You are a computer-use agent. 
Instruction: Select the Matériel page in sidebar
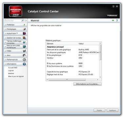pos(11,73)
